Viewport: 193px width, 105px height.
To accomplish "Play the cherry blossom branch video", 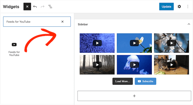I will coord(171,43).
